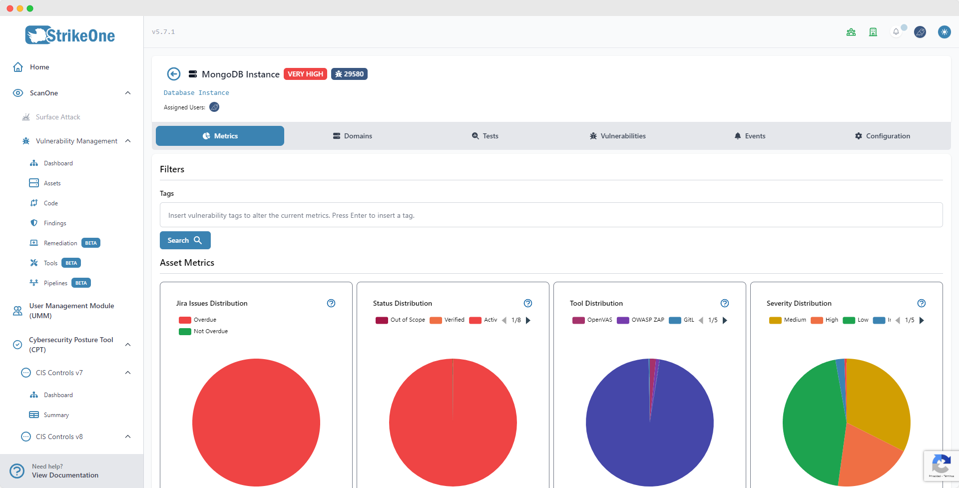959x488 pixels.
Task: Open Tools BETA section
Action: 55,263
